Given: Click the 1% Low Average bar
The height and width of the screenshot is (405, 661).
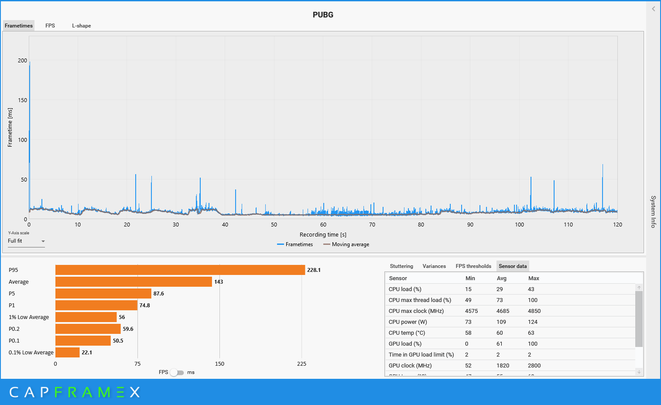Looking at the screenshot, I should 86,317.
